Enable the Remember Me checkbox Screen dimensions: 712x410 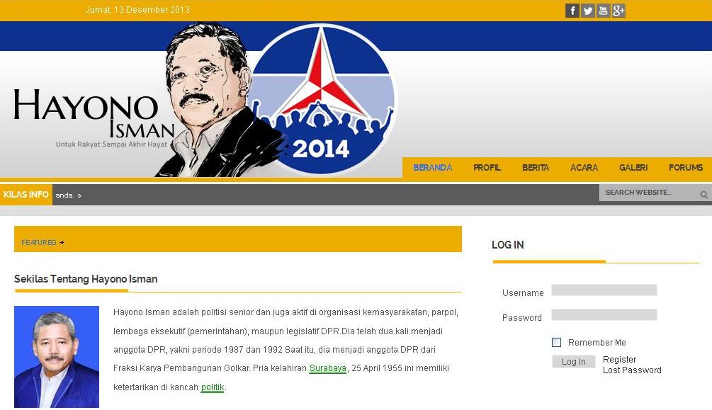tap(556, 342)
